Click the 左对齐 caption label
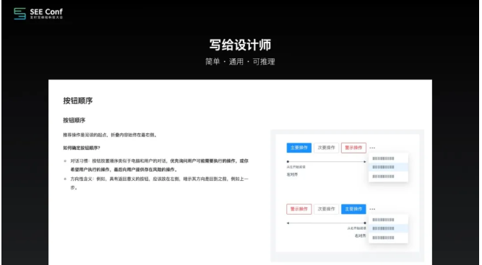Image resolution: width=482 pixels, height=265 pixels. click(x=292, y=174)
